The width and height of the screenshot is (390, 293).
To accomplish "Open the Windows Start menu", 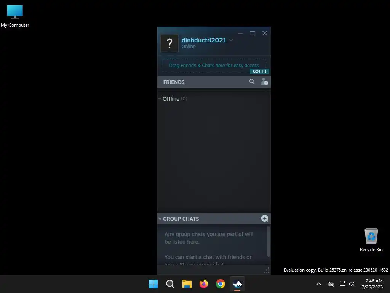I will 153,284.
